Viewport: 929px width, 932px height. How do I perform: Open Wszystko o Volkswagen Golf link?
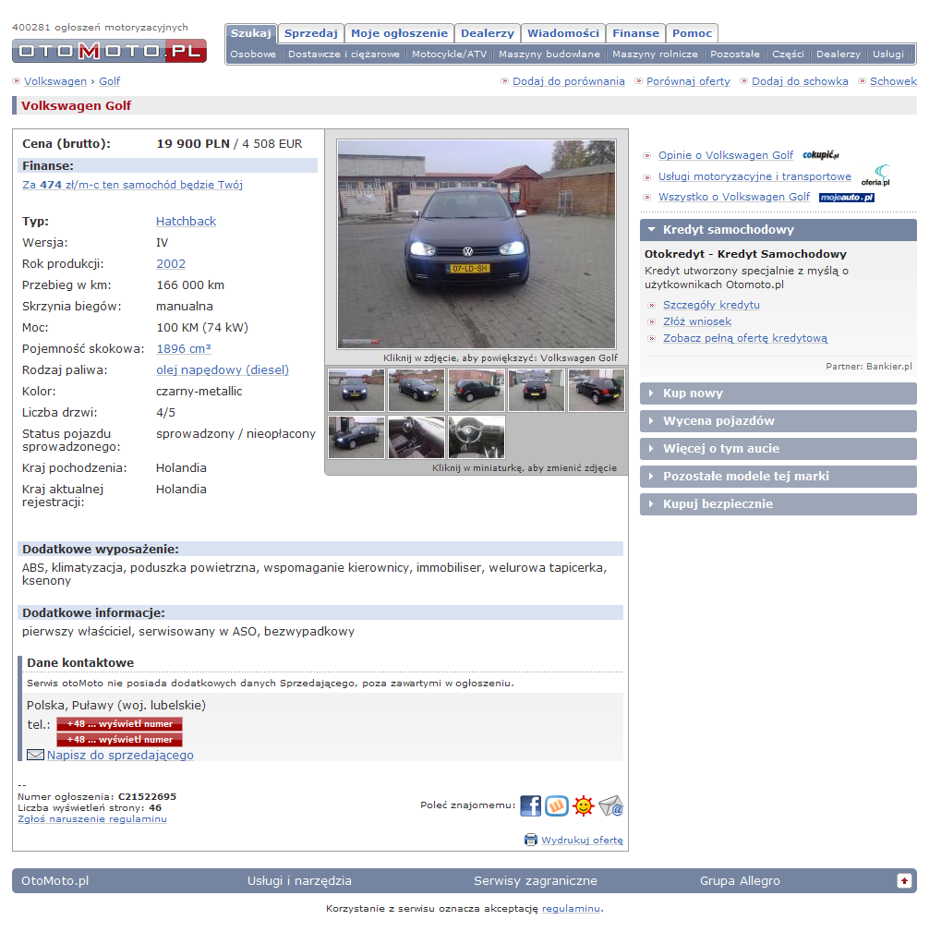[734, 197]
